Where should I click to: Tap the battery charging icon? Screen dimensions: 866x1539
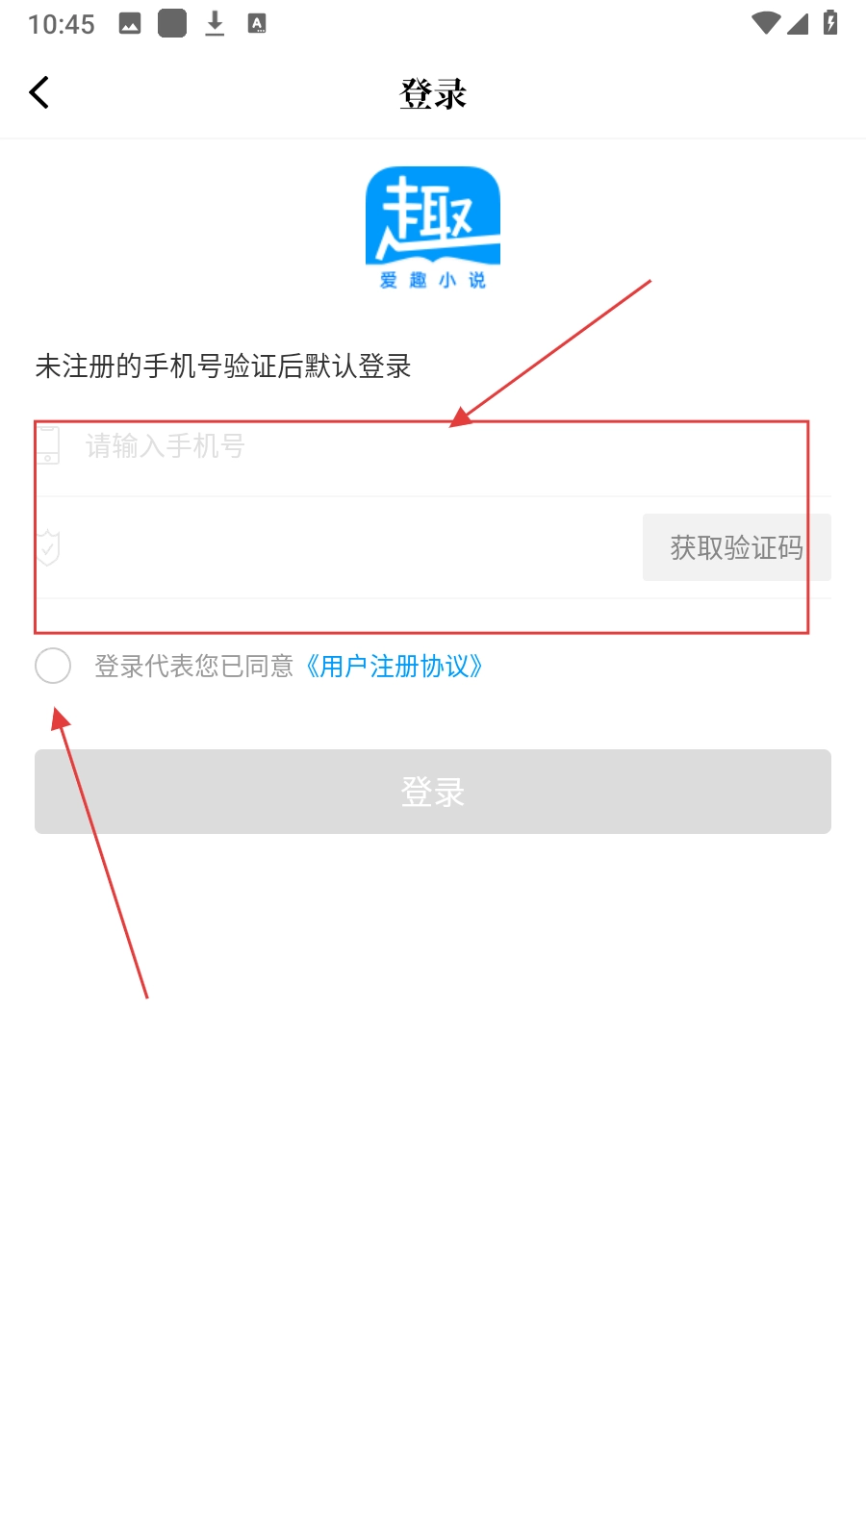click(x=830, y=22)
